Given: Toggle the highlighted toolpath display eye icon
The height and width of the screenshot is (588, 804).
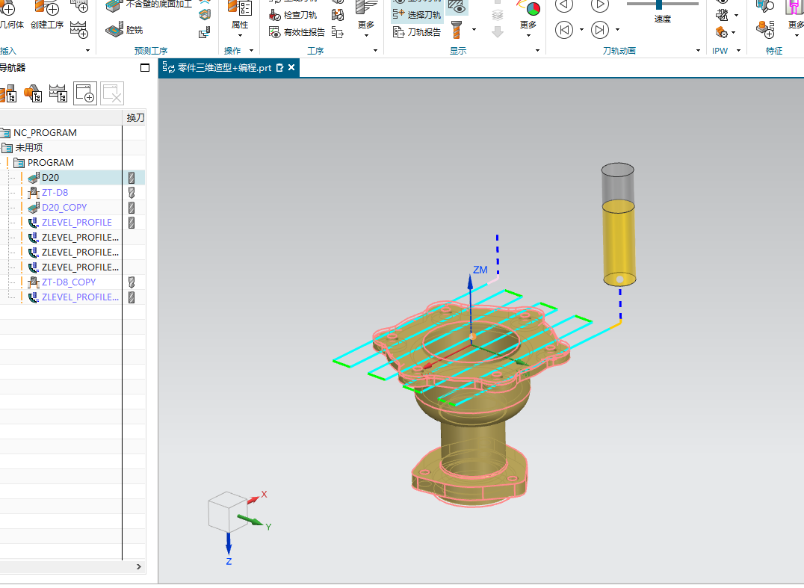Looking at the screenshot, I should click(457, 7).
